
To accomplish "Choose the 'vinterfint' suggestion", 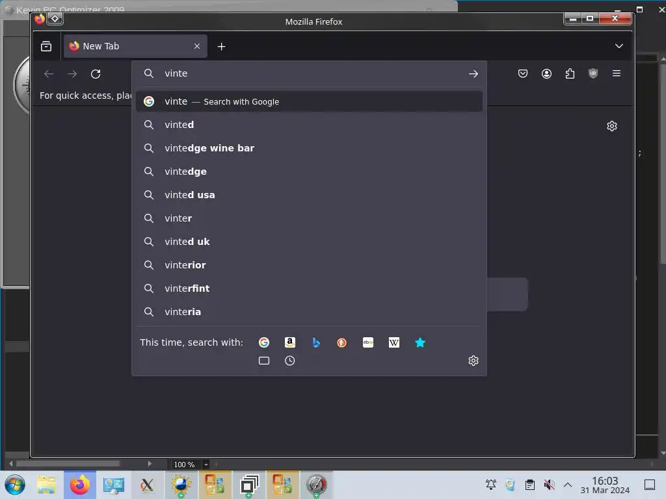I will (309, 288).
